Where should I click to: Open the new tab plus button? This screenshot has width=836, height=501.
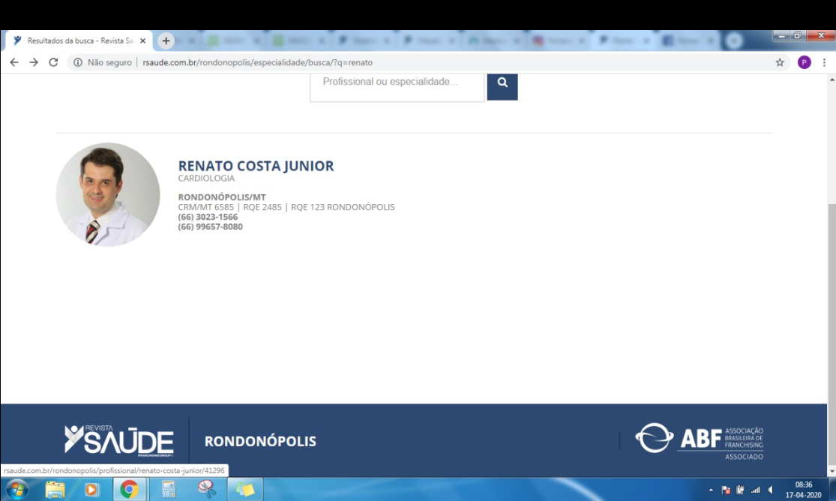pos(166,40)
